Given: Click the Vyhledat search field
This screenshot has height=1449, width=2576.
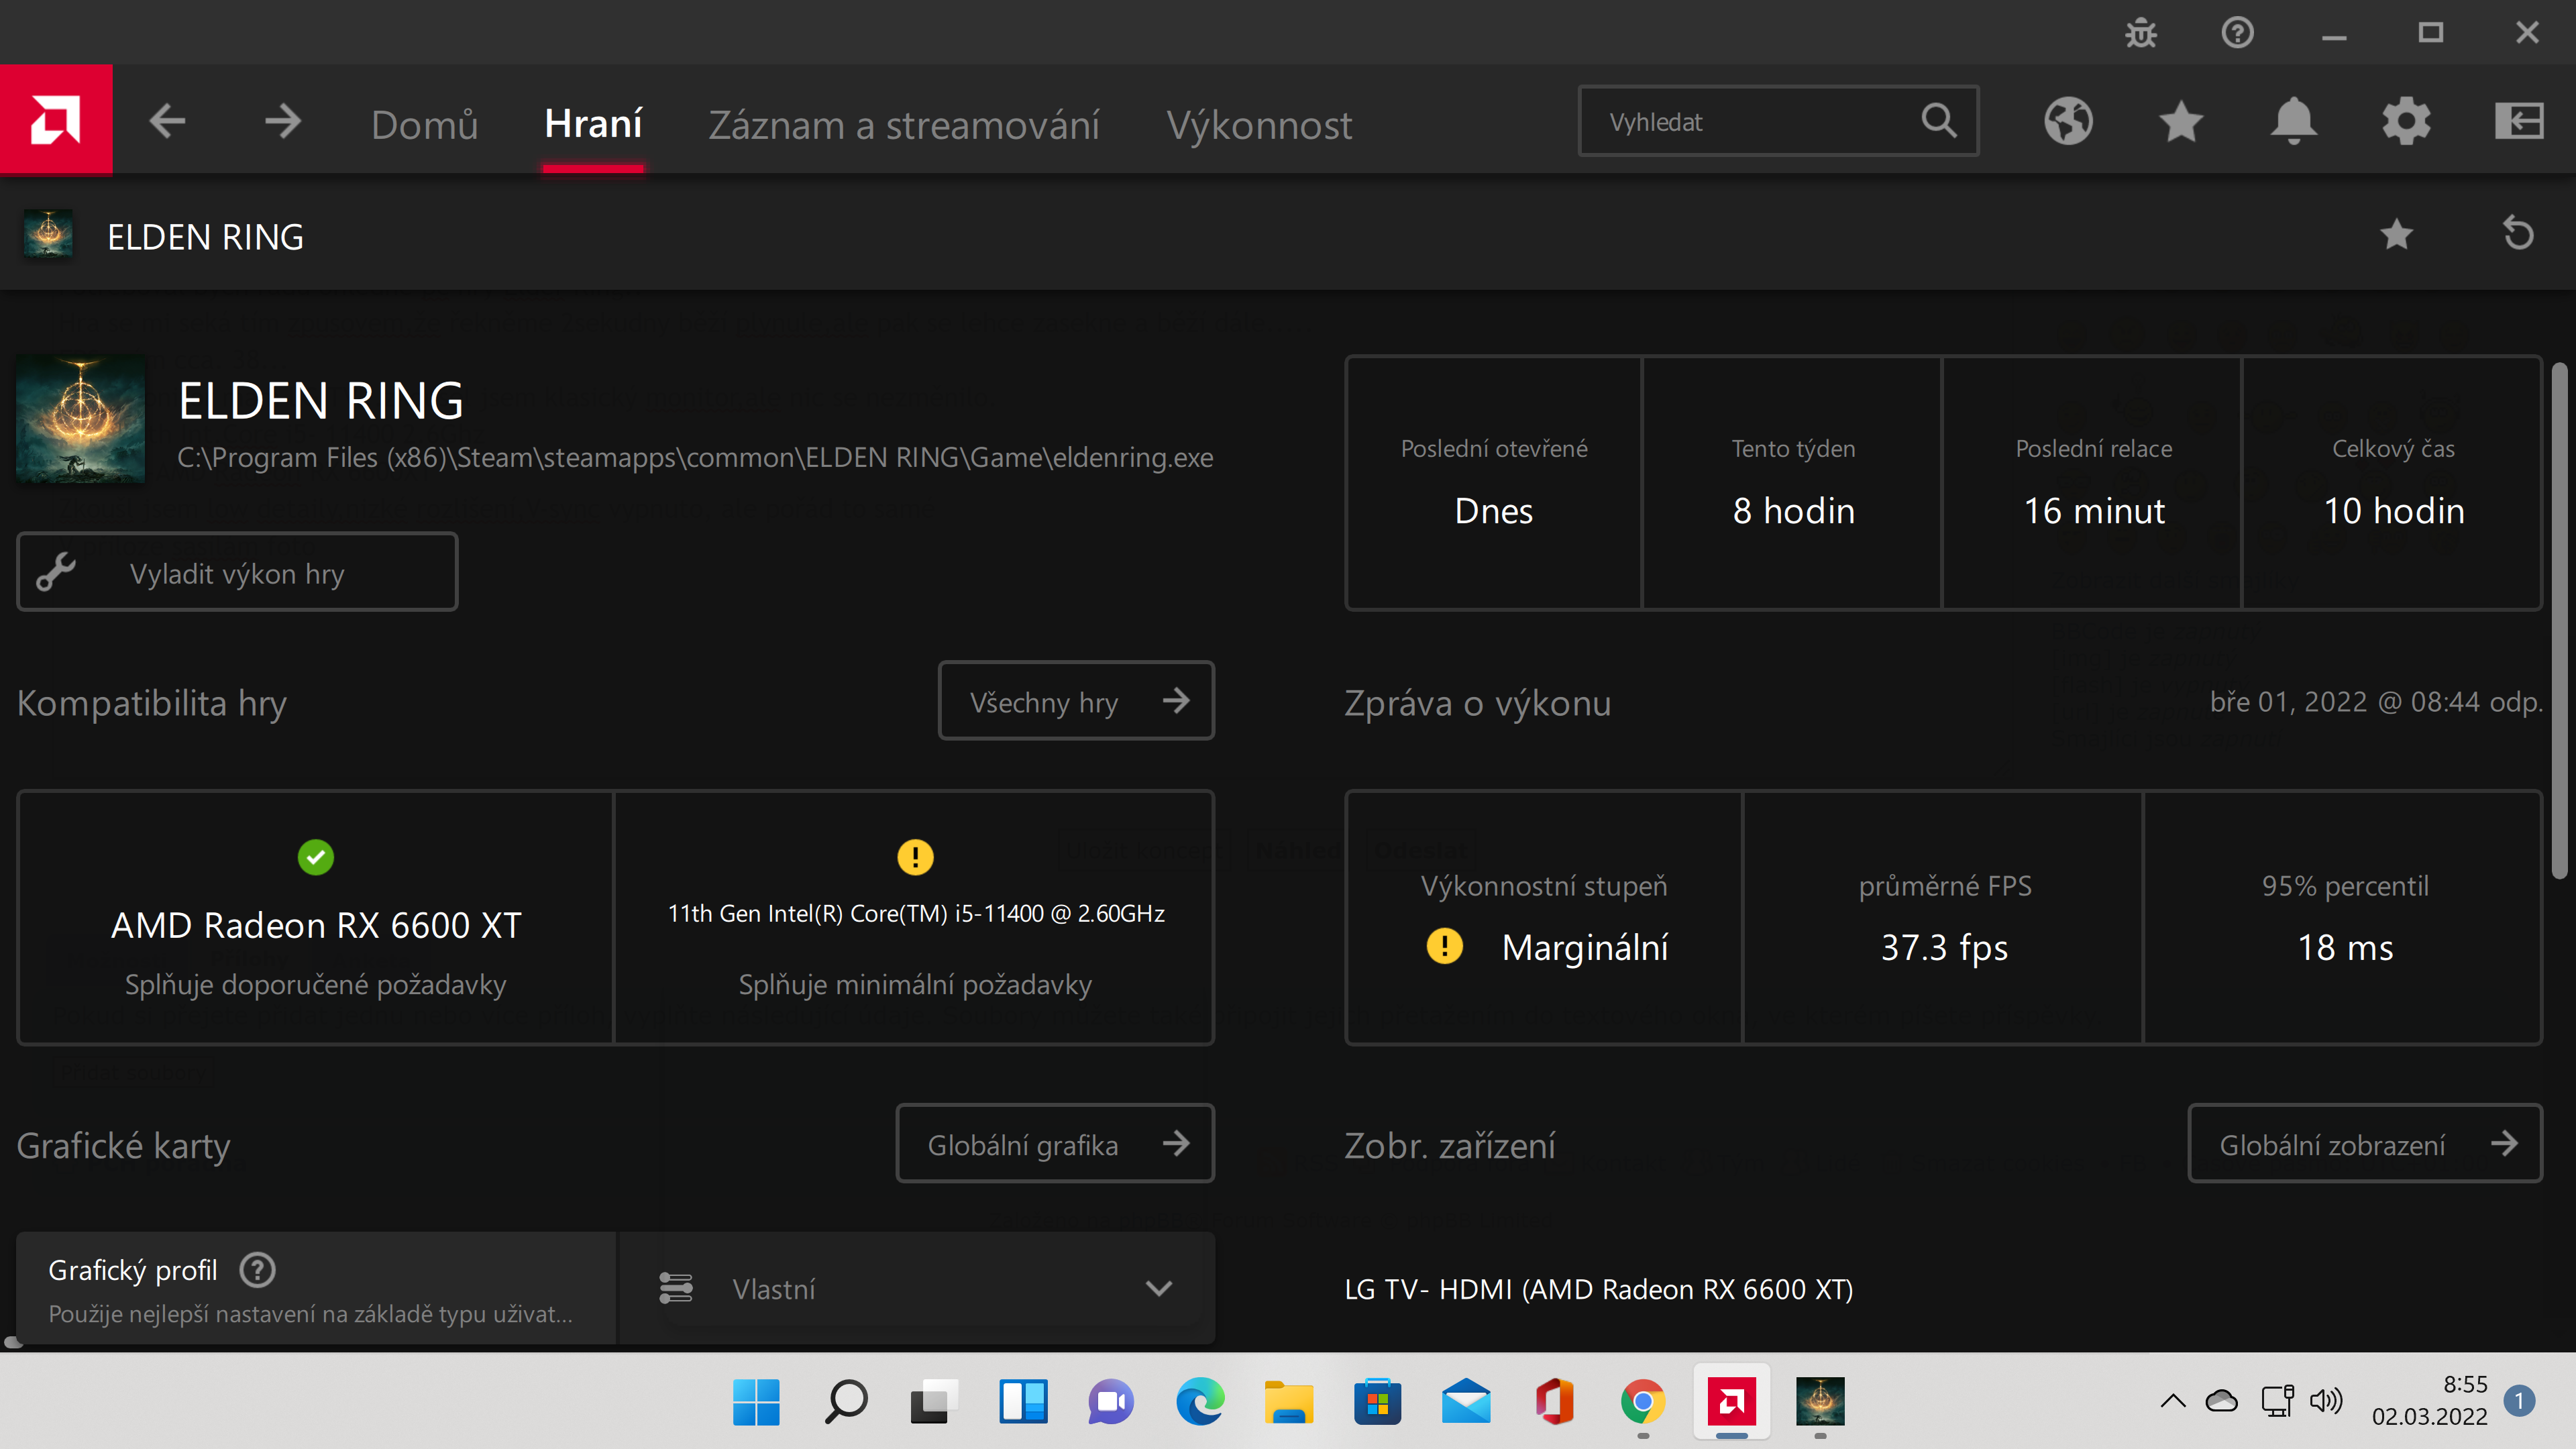Looking at the screenshot, I should [1750, 122].
